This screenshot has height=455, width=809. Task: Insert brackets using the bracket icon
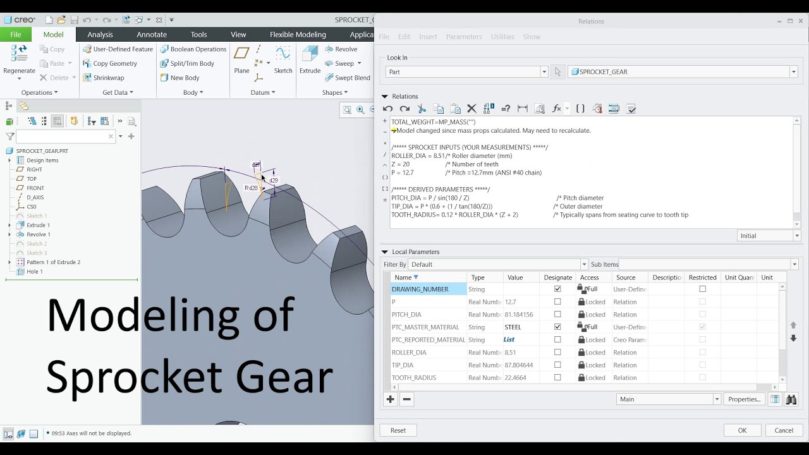pos(580,109)
